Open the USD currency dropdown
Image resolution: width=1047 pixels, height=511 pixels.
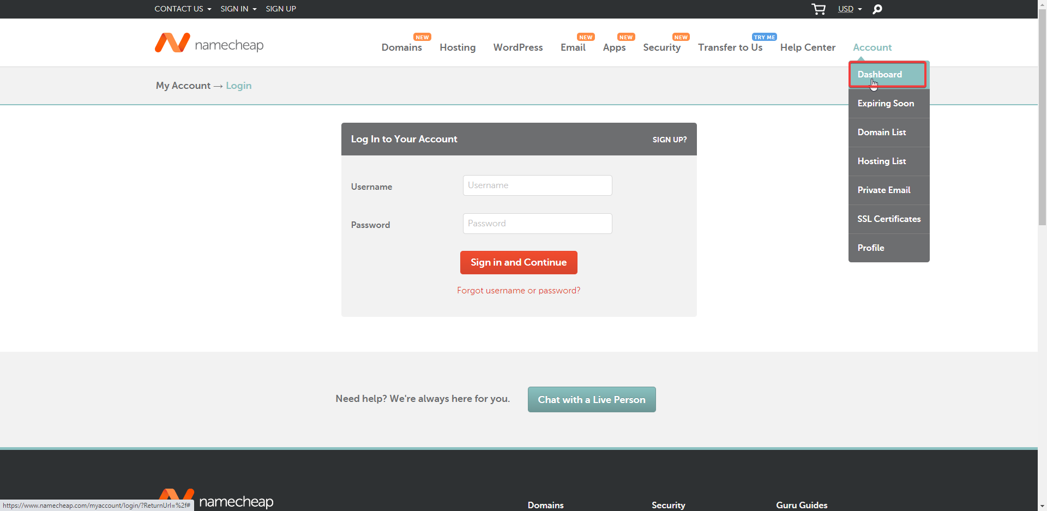[x=850, y=9]
